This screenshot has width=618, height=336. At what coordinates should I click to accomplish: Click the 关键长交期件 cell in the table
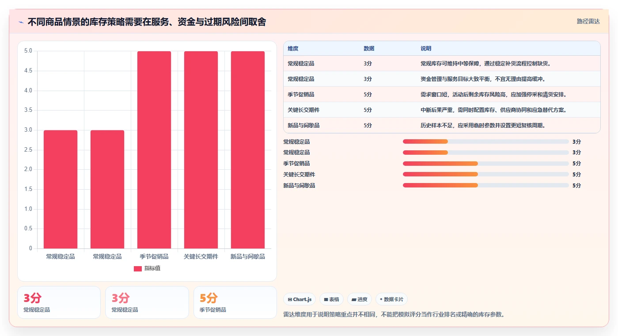(x=303, y=110)
